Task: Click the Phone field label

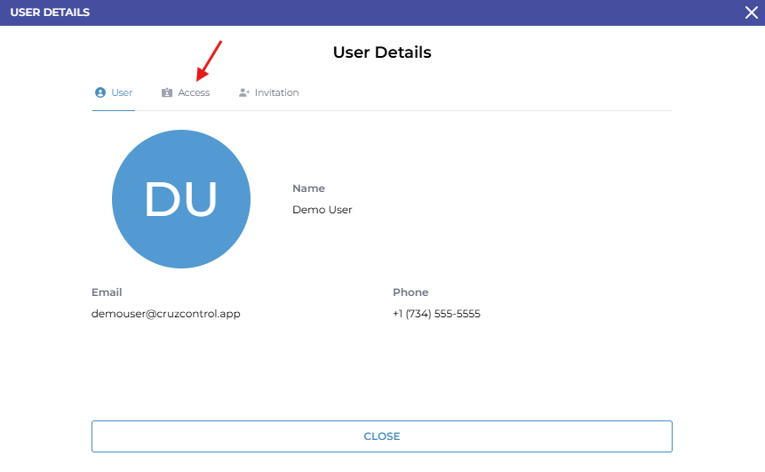Action: click(x=410, y=292)
